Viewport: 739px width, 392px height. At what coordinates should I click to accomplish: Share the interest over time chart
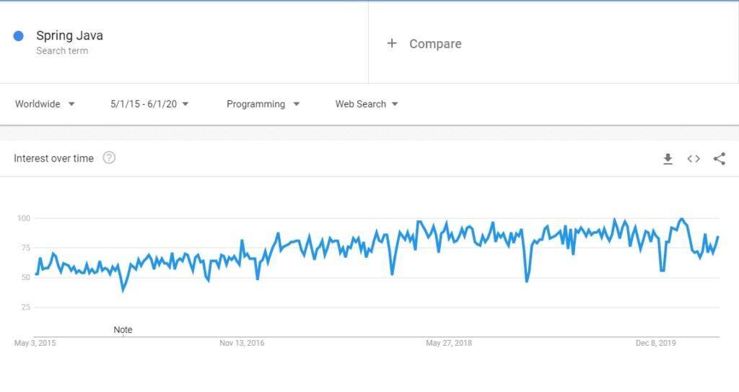pyautogui.click(x=720, y=159)
